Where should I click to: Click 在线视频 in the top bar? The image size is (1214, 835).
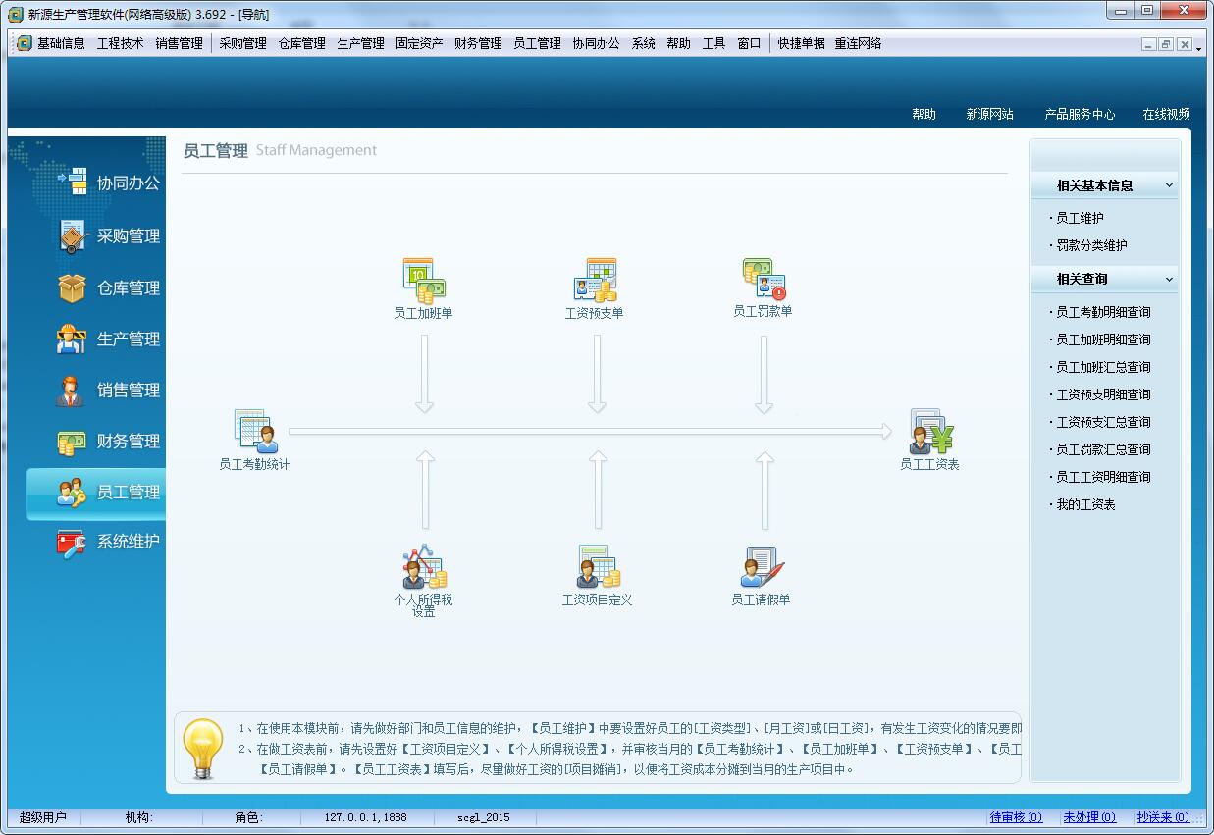tap(1166, 115)
